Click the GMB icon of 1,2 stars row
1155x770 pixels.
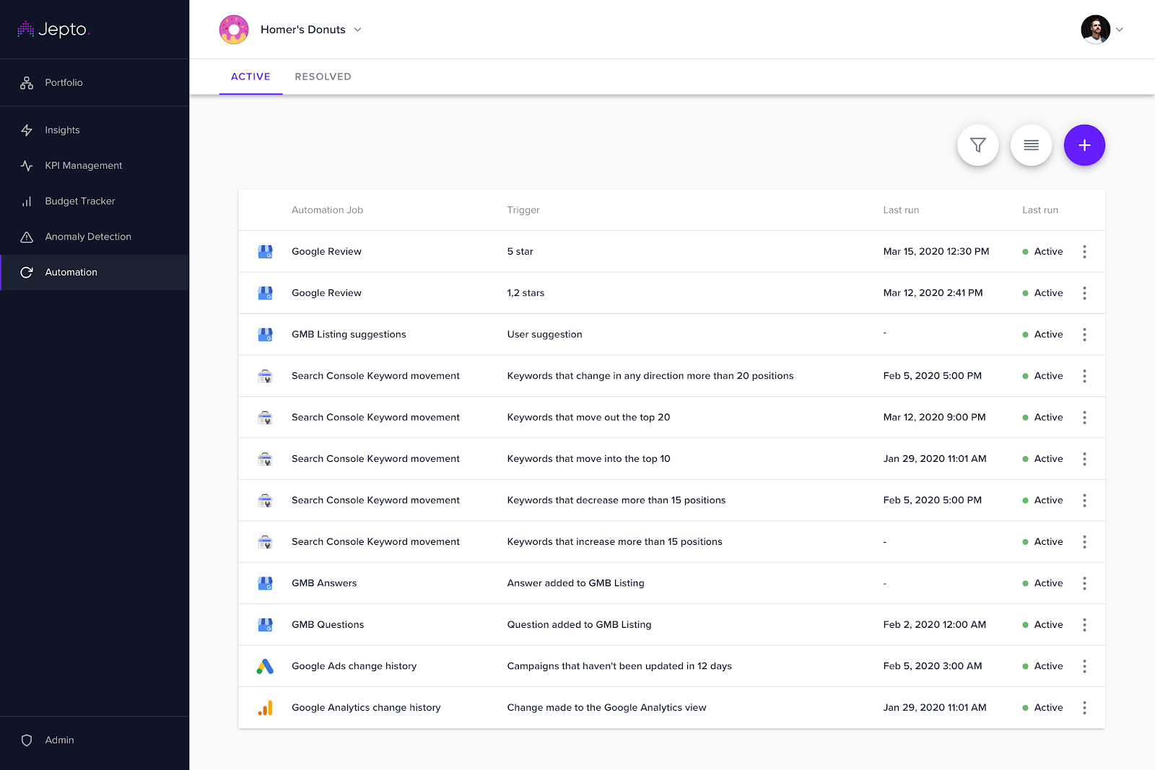pos(265,293)
